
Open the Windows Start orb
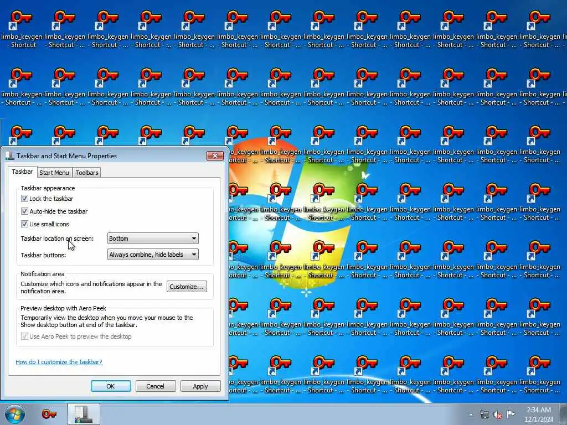[15, 414]
